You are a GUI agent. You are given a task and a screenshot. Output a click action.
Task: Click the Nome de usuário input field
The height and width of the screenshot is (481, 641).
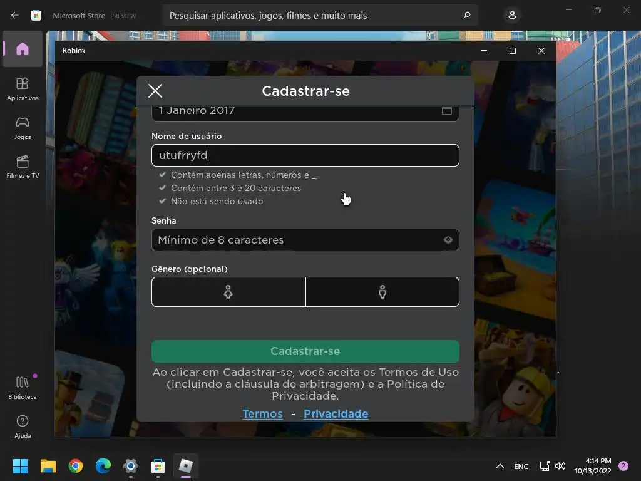point(305,155)
